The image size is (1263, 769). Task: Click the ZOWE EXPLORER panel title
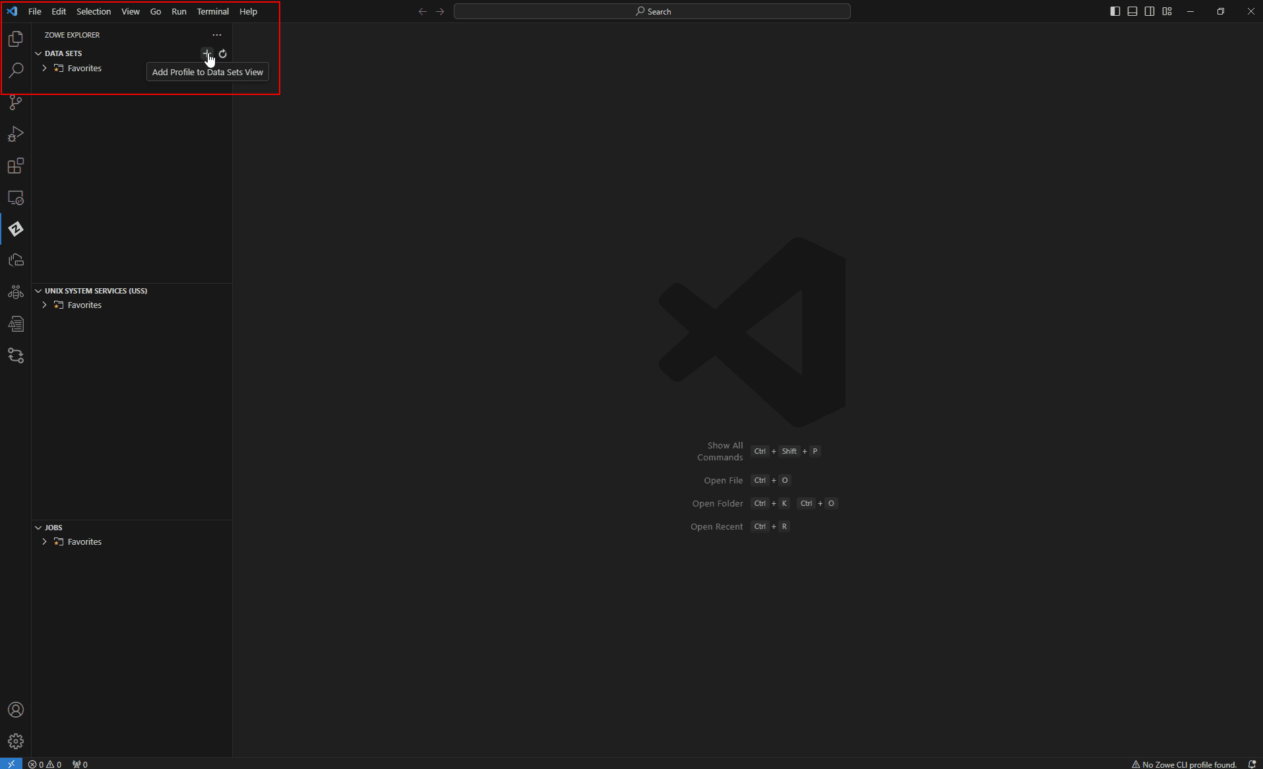pos(73,35)
